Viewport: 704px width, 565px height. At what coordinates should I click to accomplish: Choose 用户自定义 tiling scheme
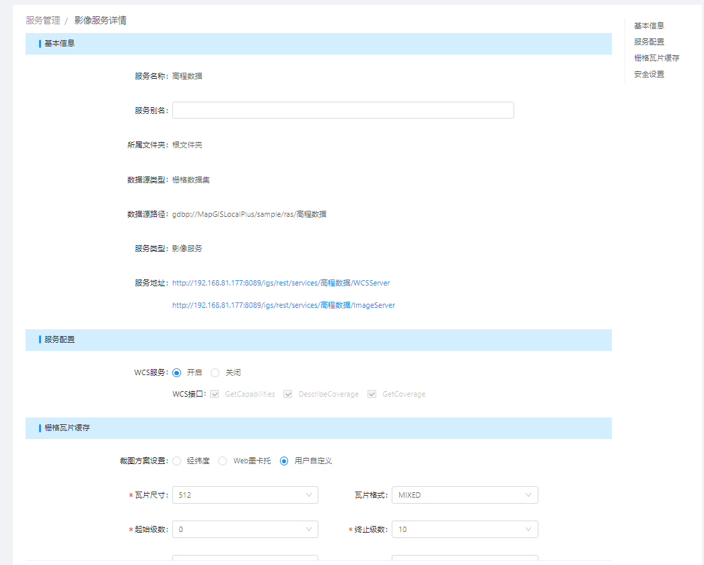284,461
